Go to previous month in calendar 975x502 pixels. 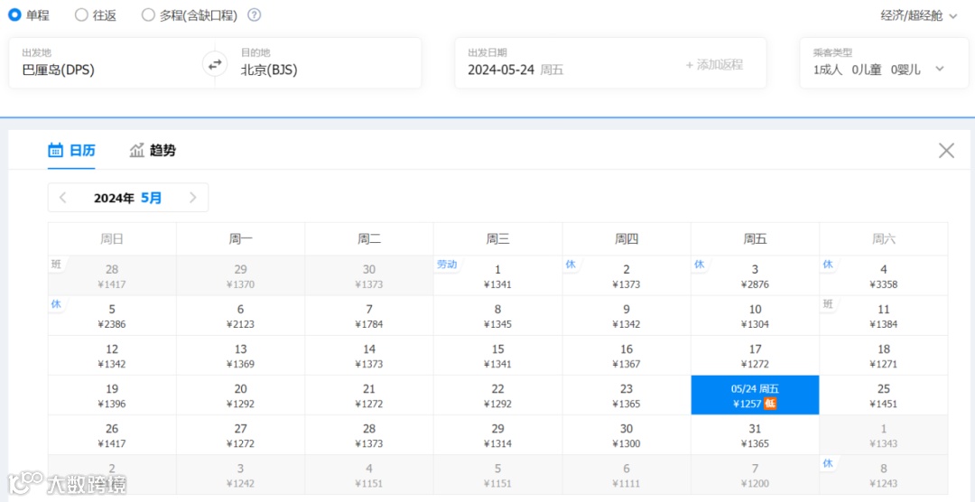pyautogui.click(x=62, y=198)
